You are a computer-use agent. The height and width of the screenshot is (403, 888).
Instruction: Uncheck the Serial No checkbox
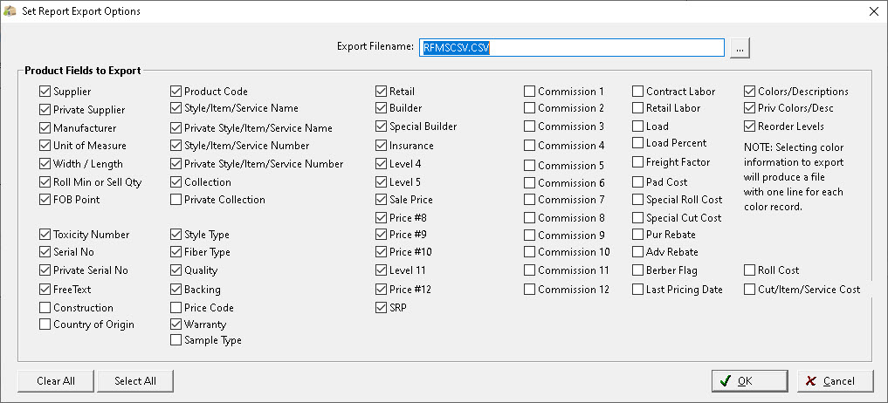[45, 252]
